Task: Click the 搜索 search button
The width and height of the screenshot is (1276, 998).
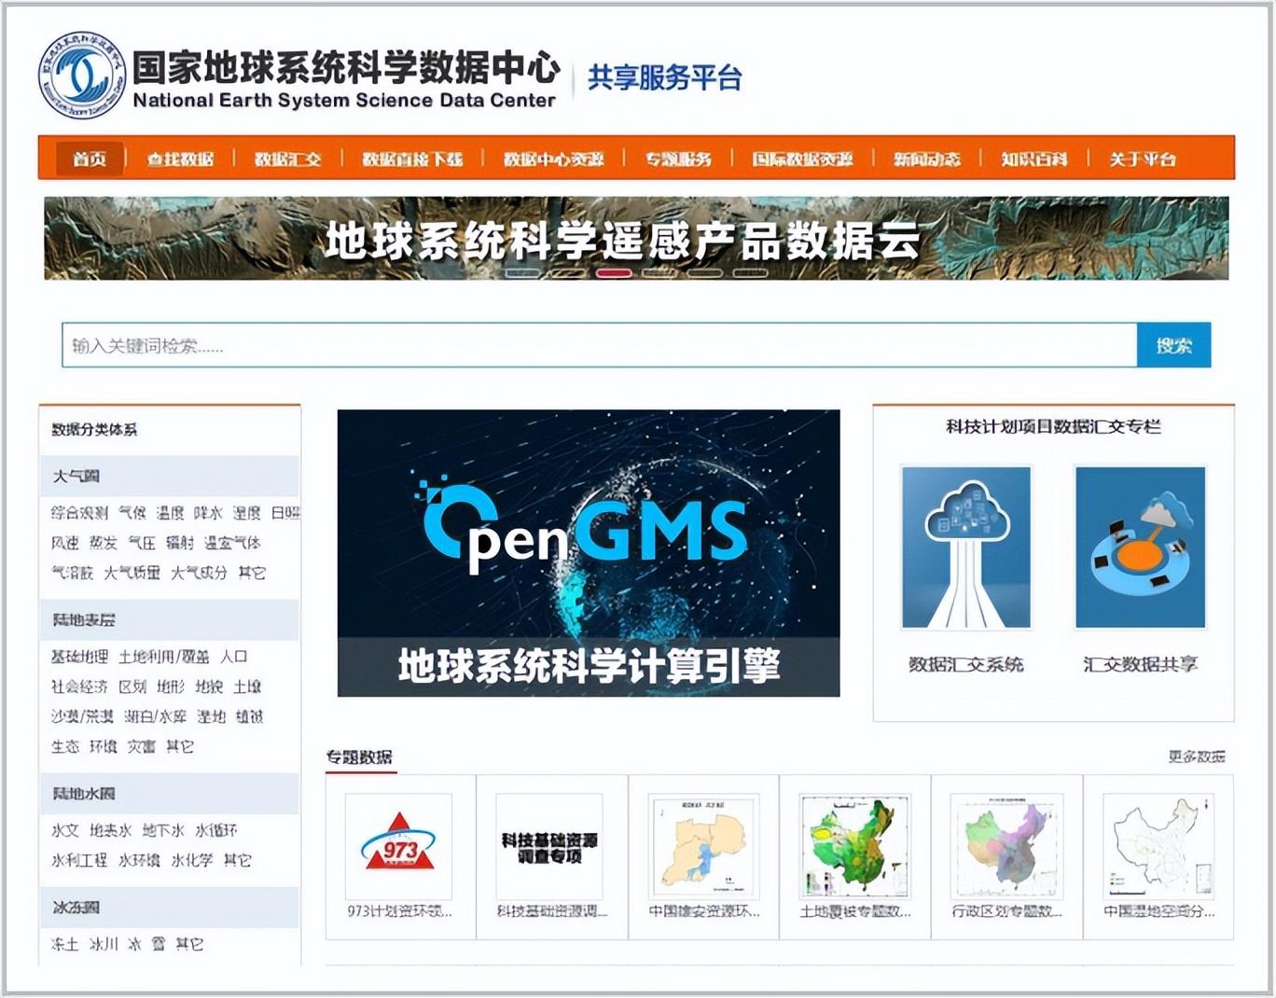Action: coord(1173,345)
